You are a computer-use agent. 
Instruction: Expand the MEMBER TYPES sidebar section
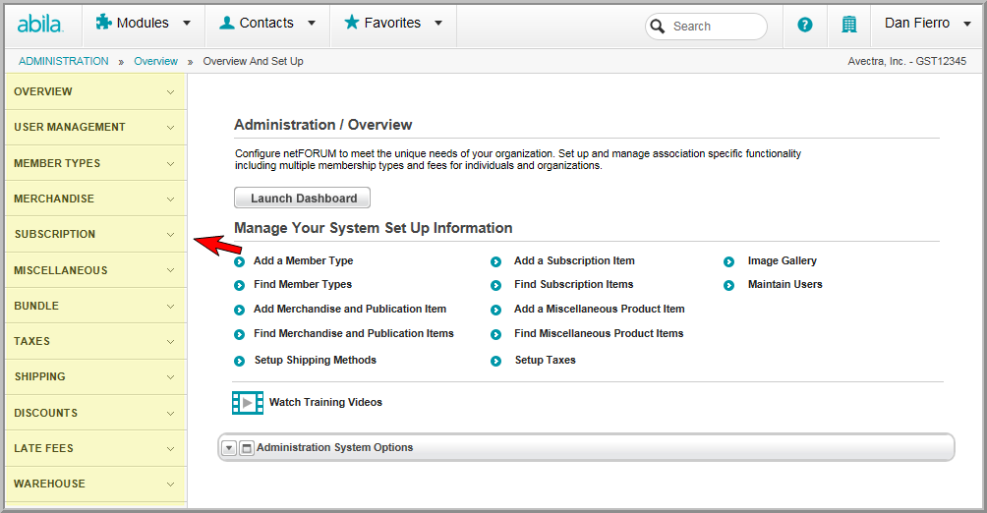coord(95,164)
